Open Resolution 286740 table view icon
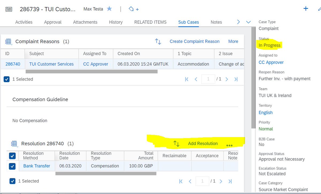This screenshot has width=321, height=194. click(14, 144)
